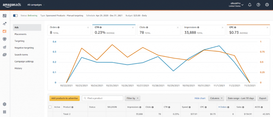
Task: Go to All campaigns breadcrumb
Action: pos(34,5)
